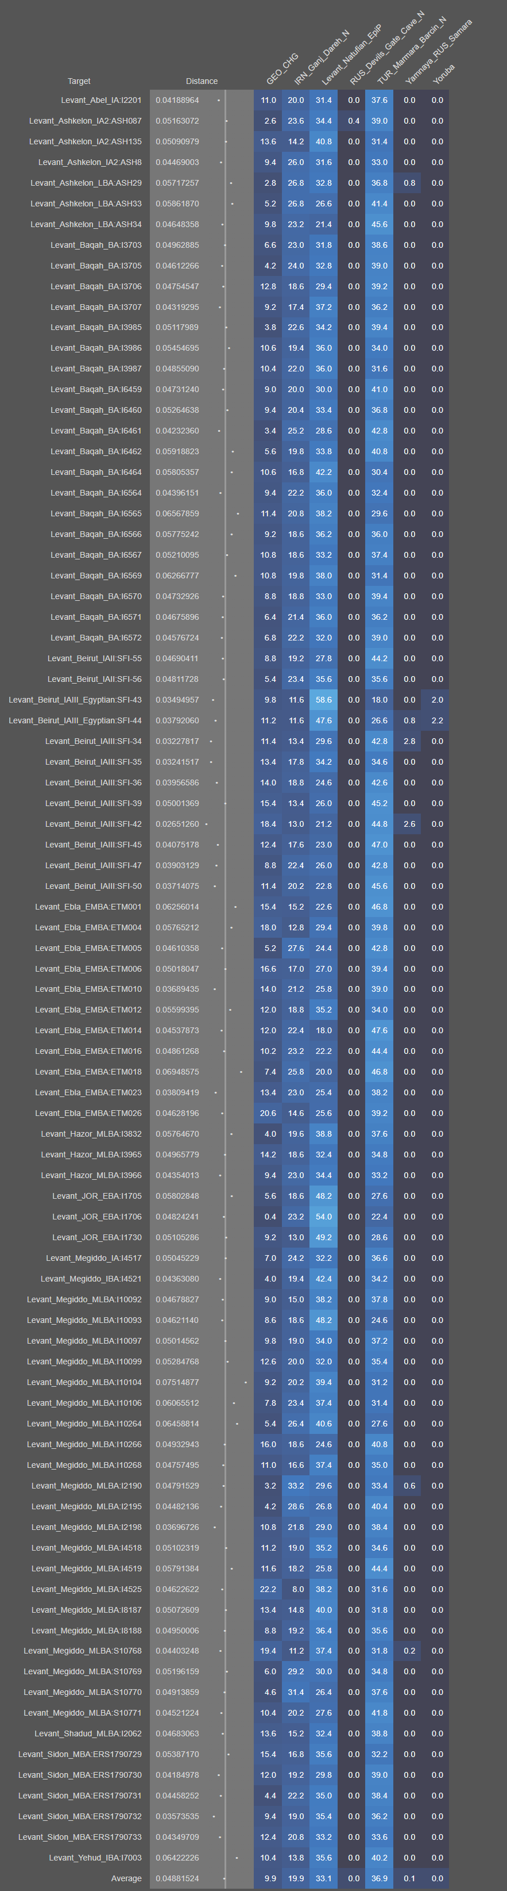Screen dimensions: 507x1891
Task: Click the 58.6 Natufian cell for SFI-43
Action: click(323, 700)
